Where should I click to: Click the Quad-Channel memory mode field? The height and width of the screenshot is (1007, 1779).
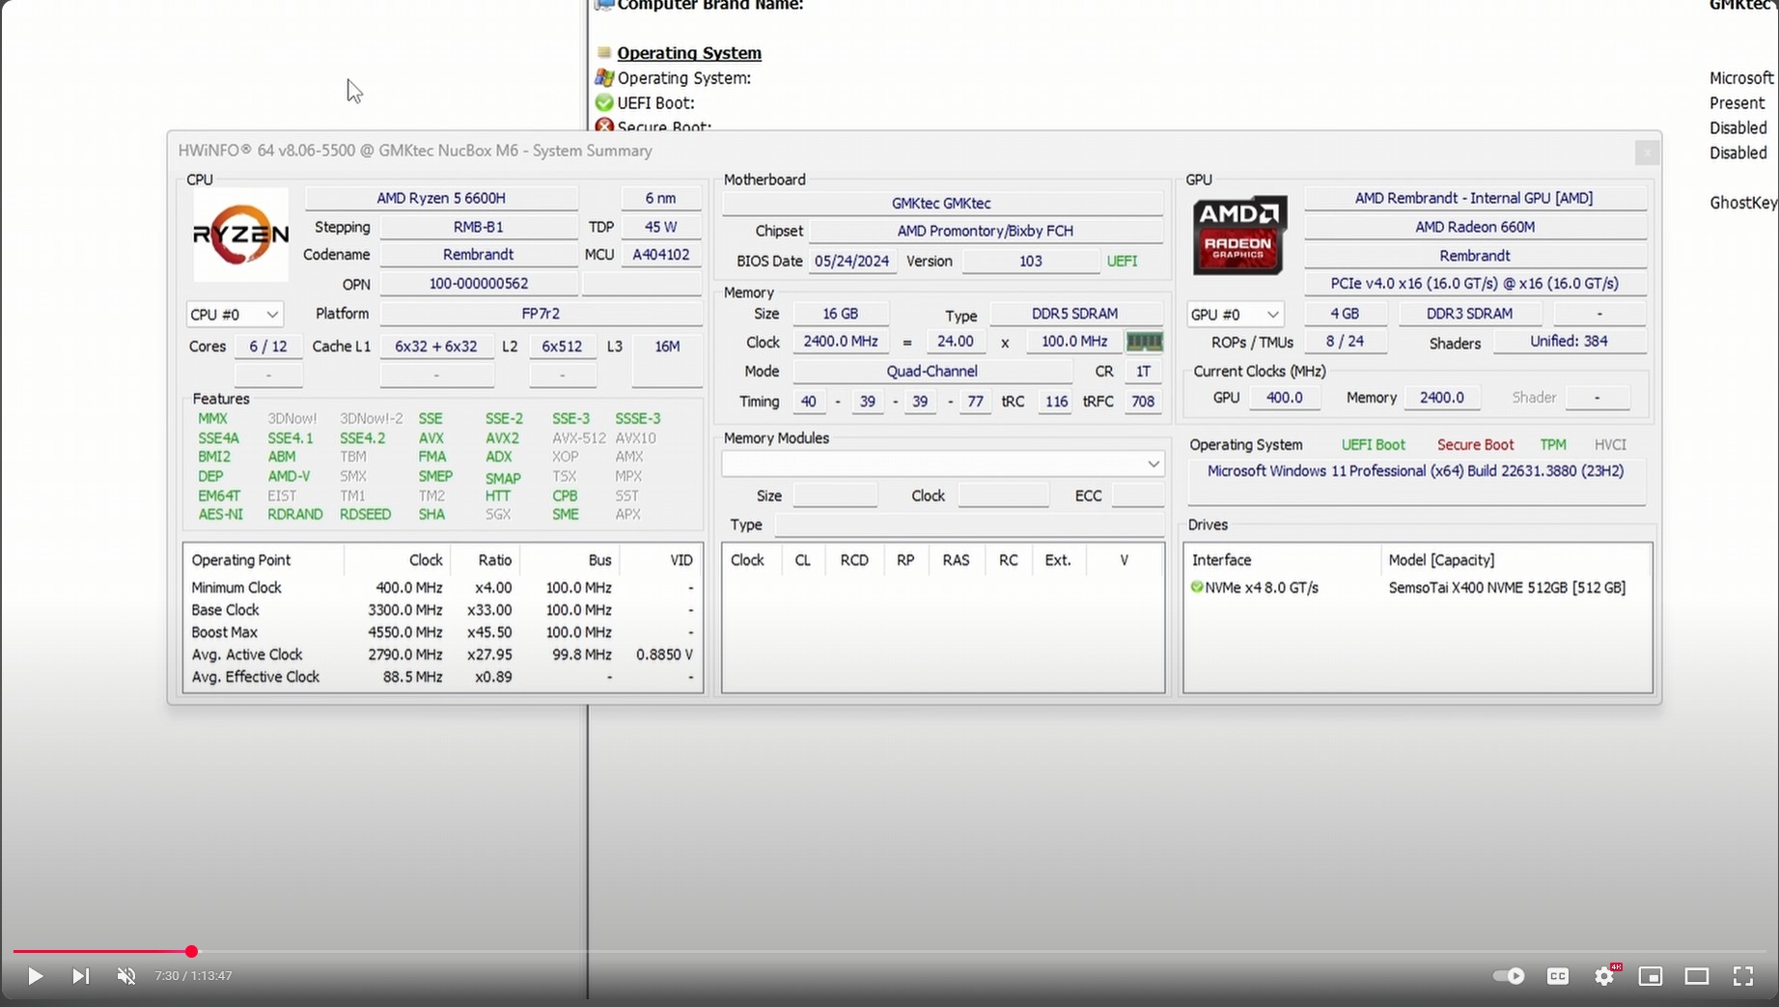click(x=932, y=371)
